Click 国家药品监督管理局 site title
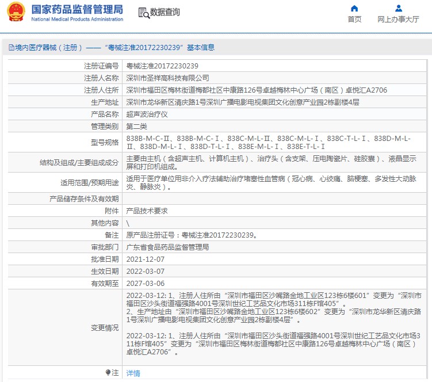 click(77, 9)
